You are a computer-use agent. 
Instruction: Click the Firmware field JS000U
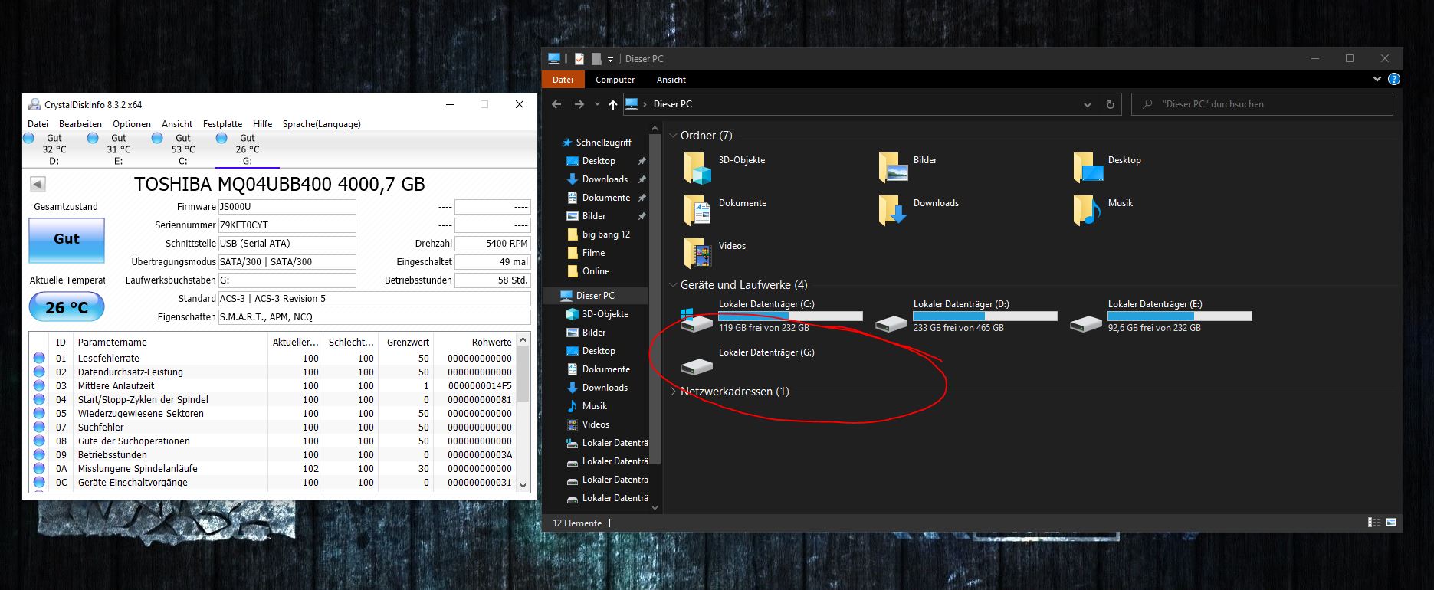pyautogui.click(x=287, y=207)
